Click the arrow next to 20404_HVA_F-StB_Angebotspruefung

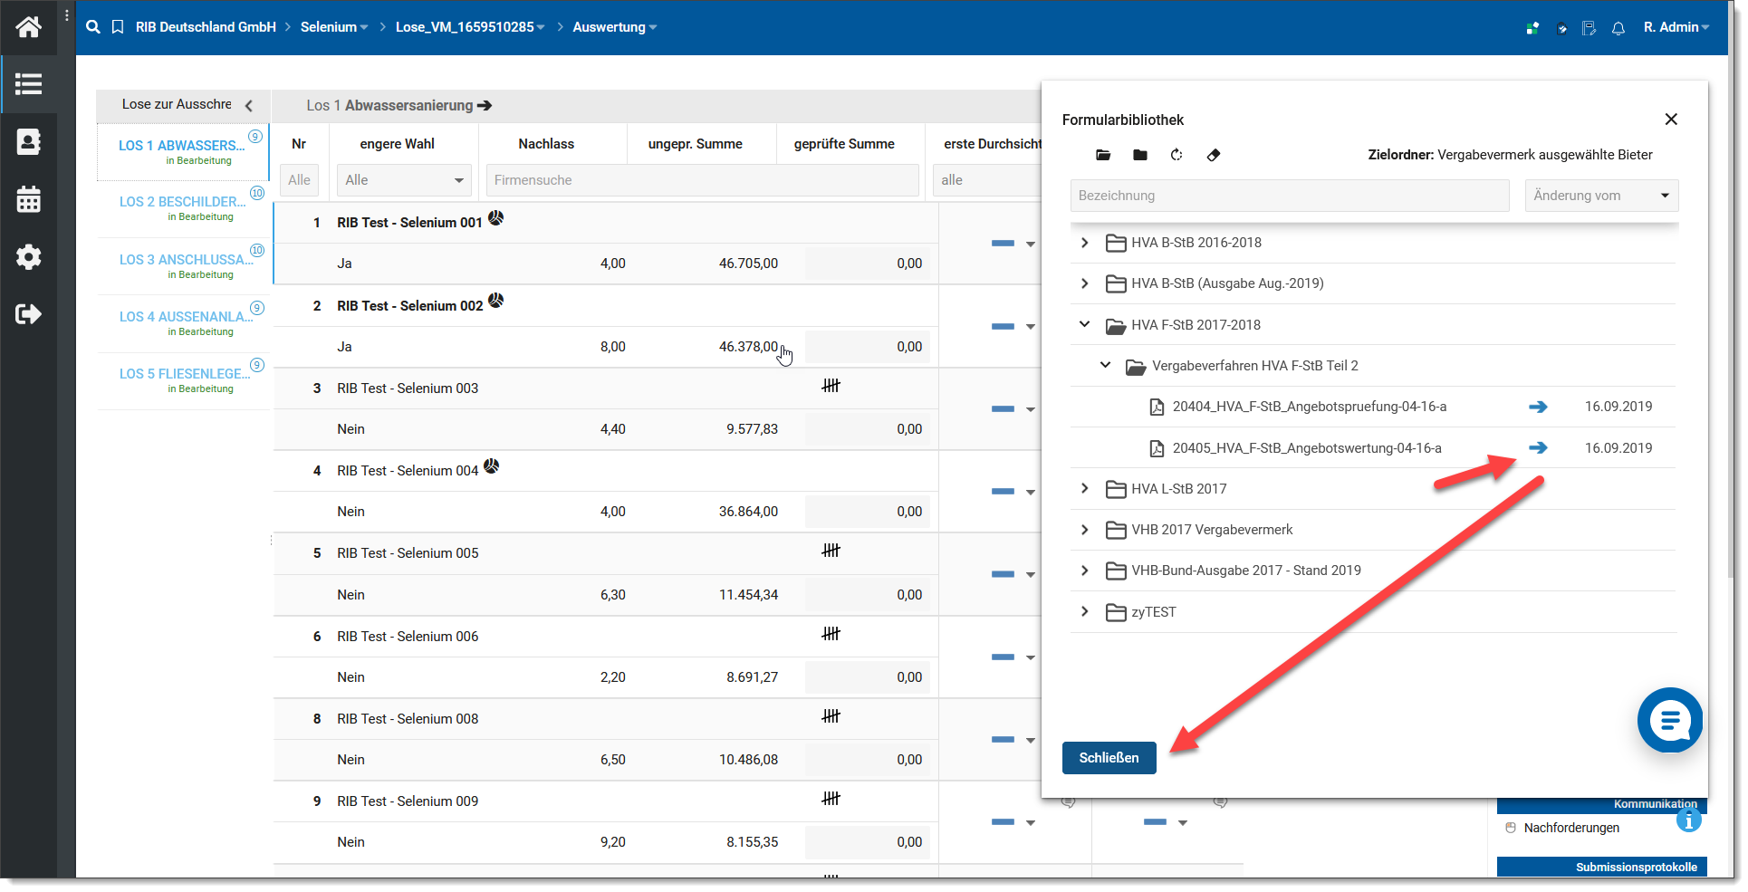(x=1538, y=407)
